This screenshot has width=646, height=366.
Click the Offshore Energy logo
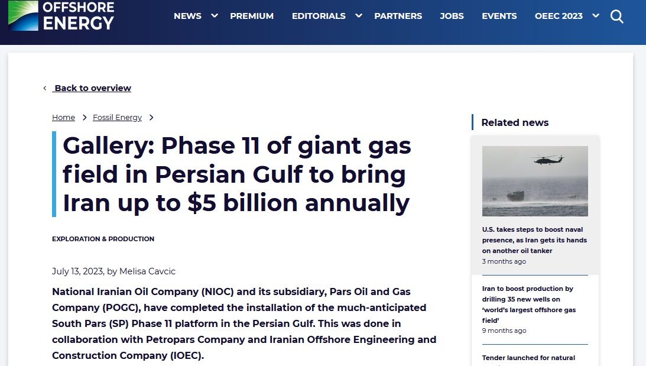tap(61, 16)
